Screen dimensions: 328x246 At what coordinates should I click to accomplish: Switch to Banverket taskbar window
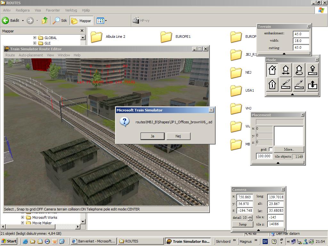(x=94, y=241)
